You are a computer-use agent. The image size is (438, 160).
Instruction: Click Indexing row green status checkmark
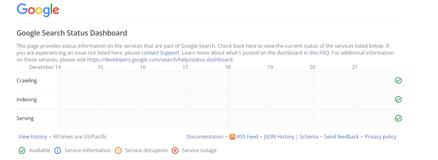click(398, 99)
